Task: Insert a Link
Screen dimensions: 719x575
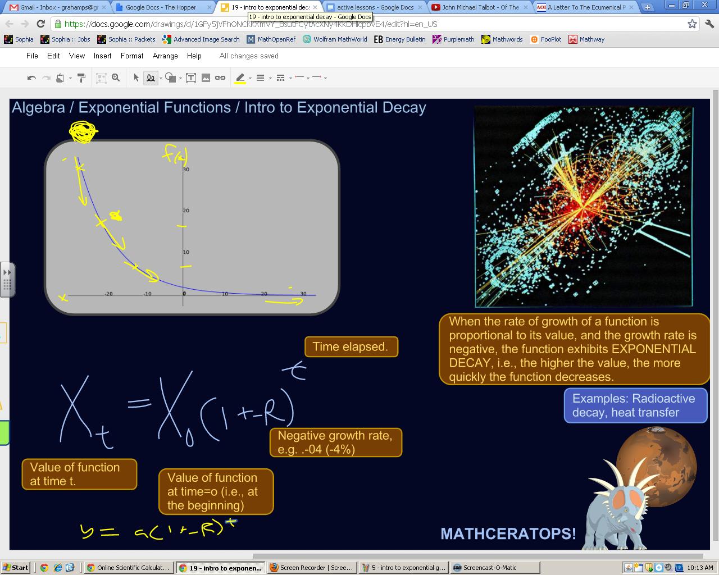Action: tap(221, 77)
